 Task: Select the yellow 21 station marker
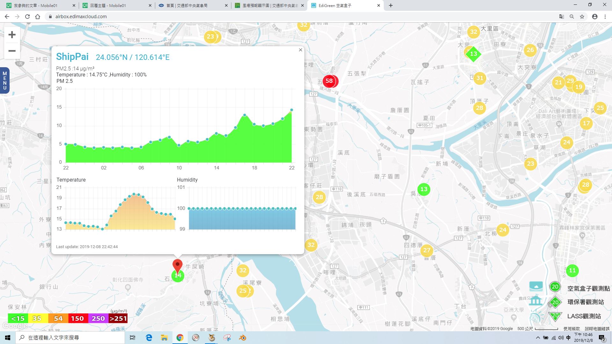[558, 82]
